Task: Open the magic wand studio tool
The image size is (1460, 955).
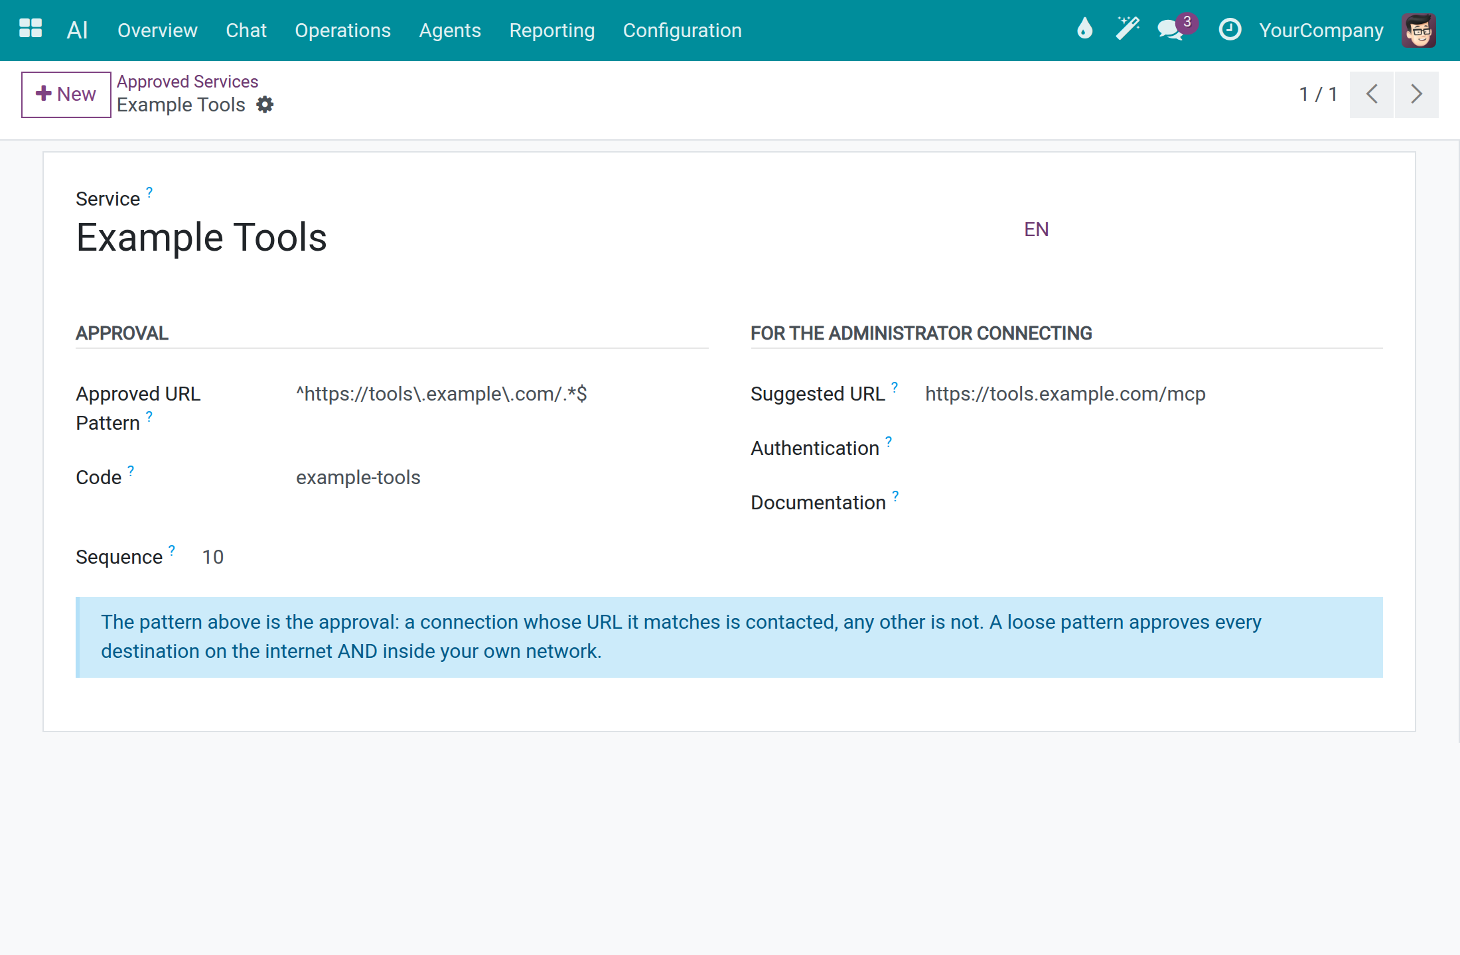Action: [x=1127, y=29]
